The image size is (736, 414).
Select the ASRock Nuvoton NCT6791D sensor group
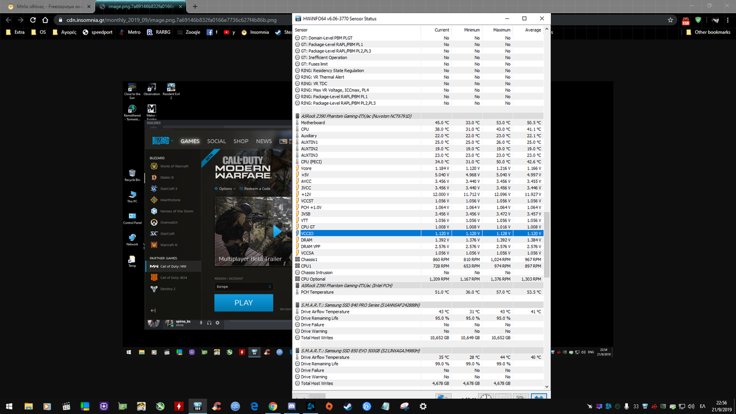[420, 116]
